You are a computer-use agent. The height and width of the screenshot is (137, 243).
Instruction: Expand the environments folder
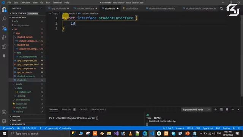(23, 100)
